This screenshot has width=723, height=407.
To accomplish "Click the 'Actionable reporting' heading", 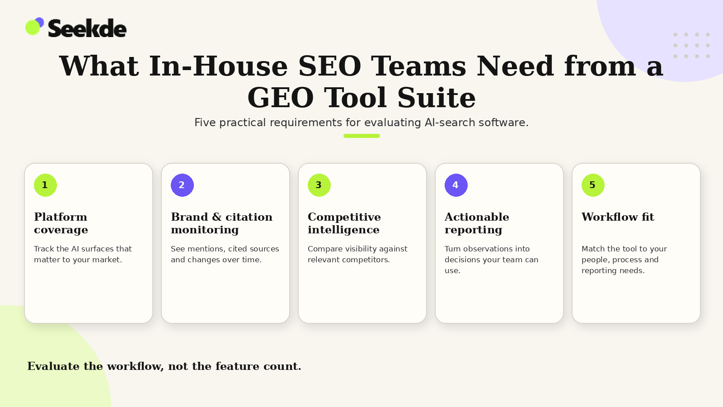I will pyautogui.click(x=477, y=223).
